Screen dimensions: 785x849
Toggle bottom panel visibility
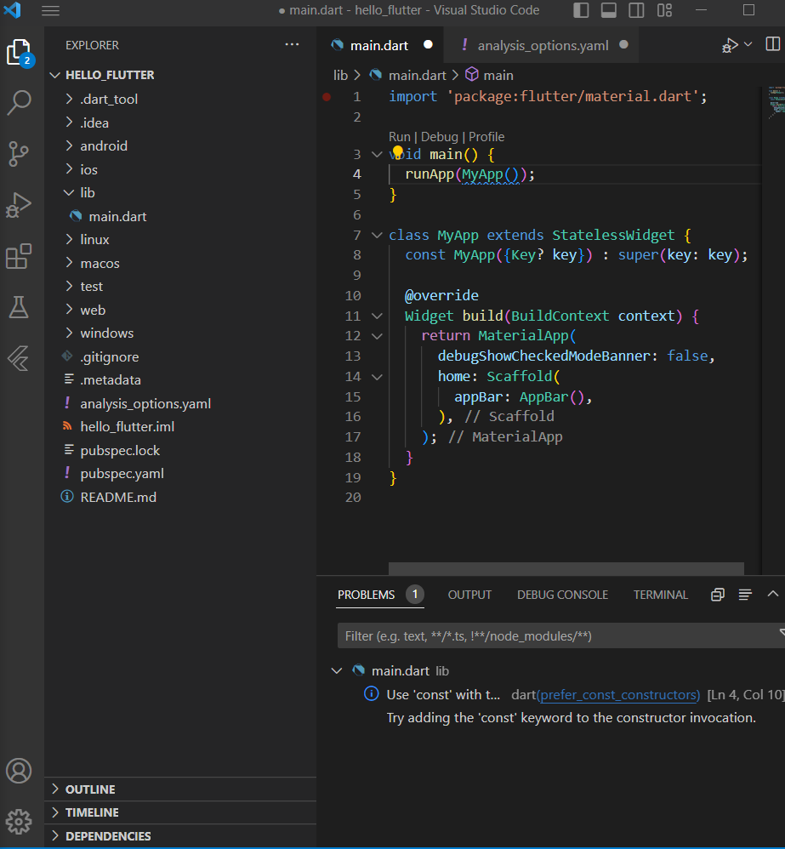pos(608,10)
